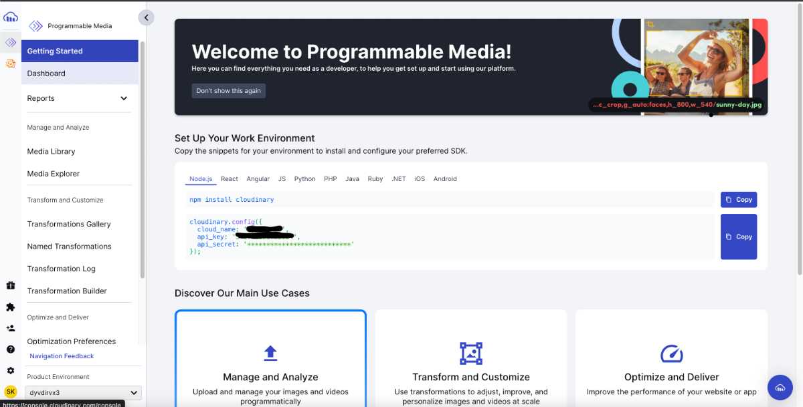Click the api_secret line in config snippet
The height and width of the screenshot is (407, 803).
275,245
